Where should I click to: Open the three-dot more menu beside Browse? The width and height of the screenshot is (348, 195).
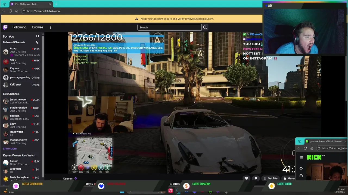click(50, 27)
